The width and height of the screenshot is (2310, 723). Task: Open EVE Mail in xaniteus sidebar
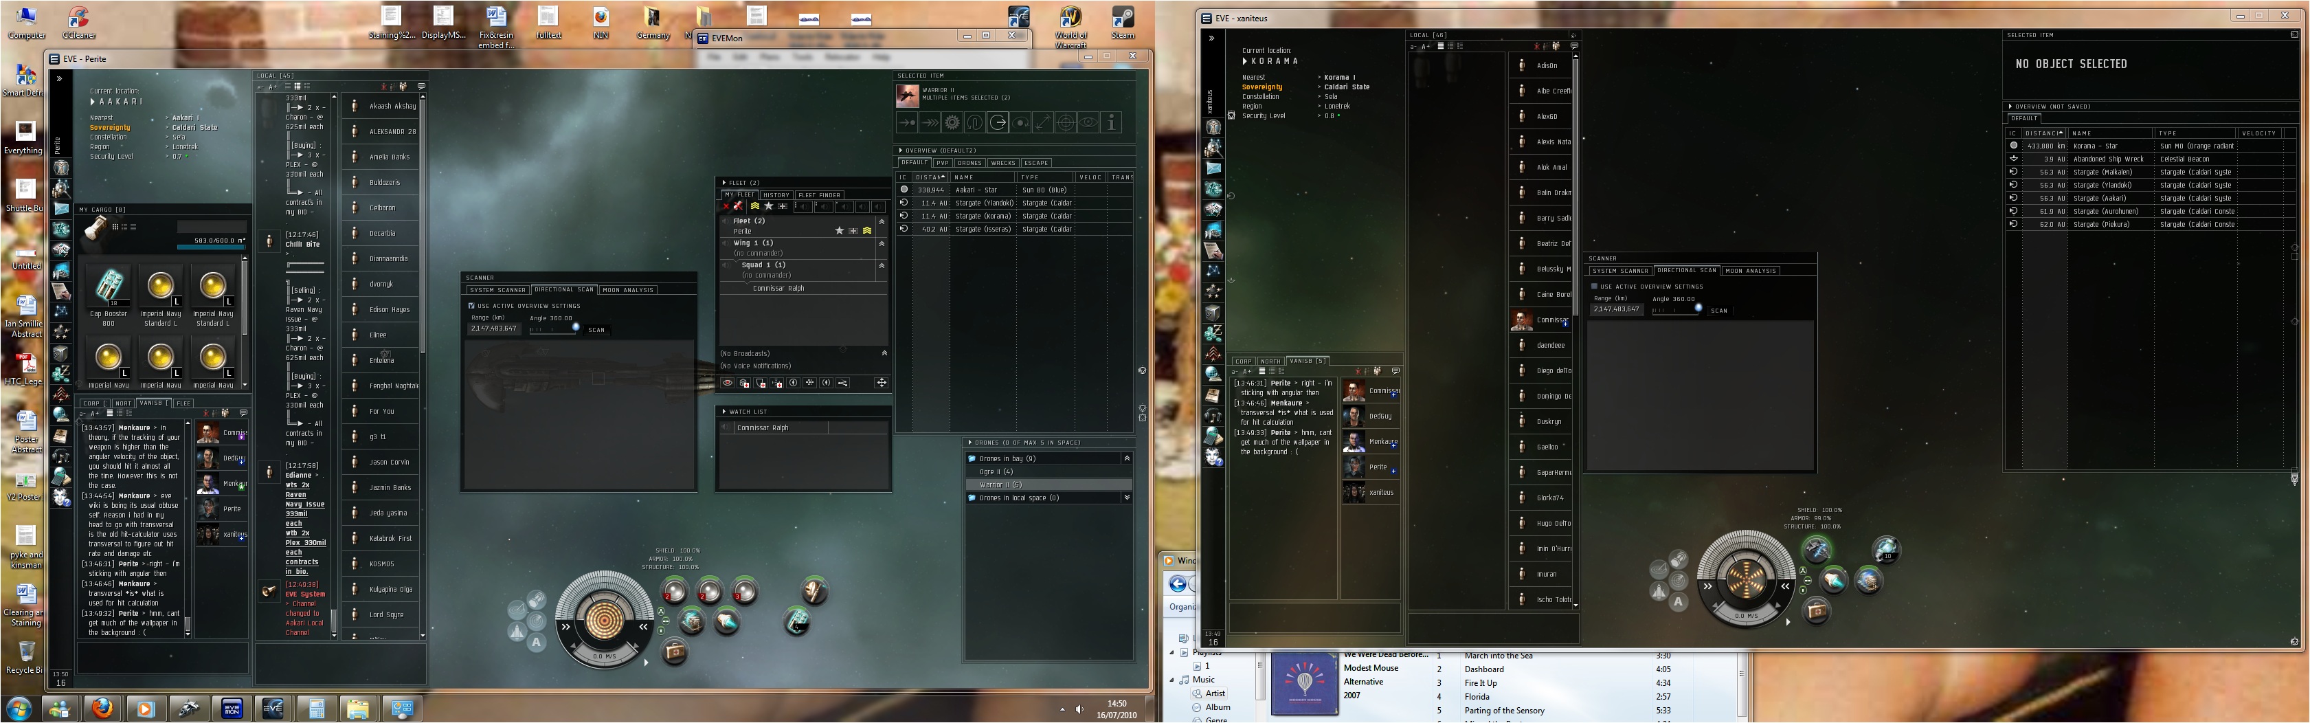coord(1213,168)
